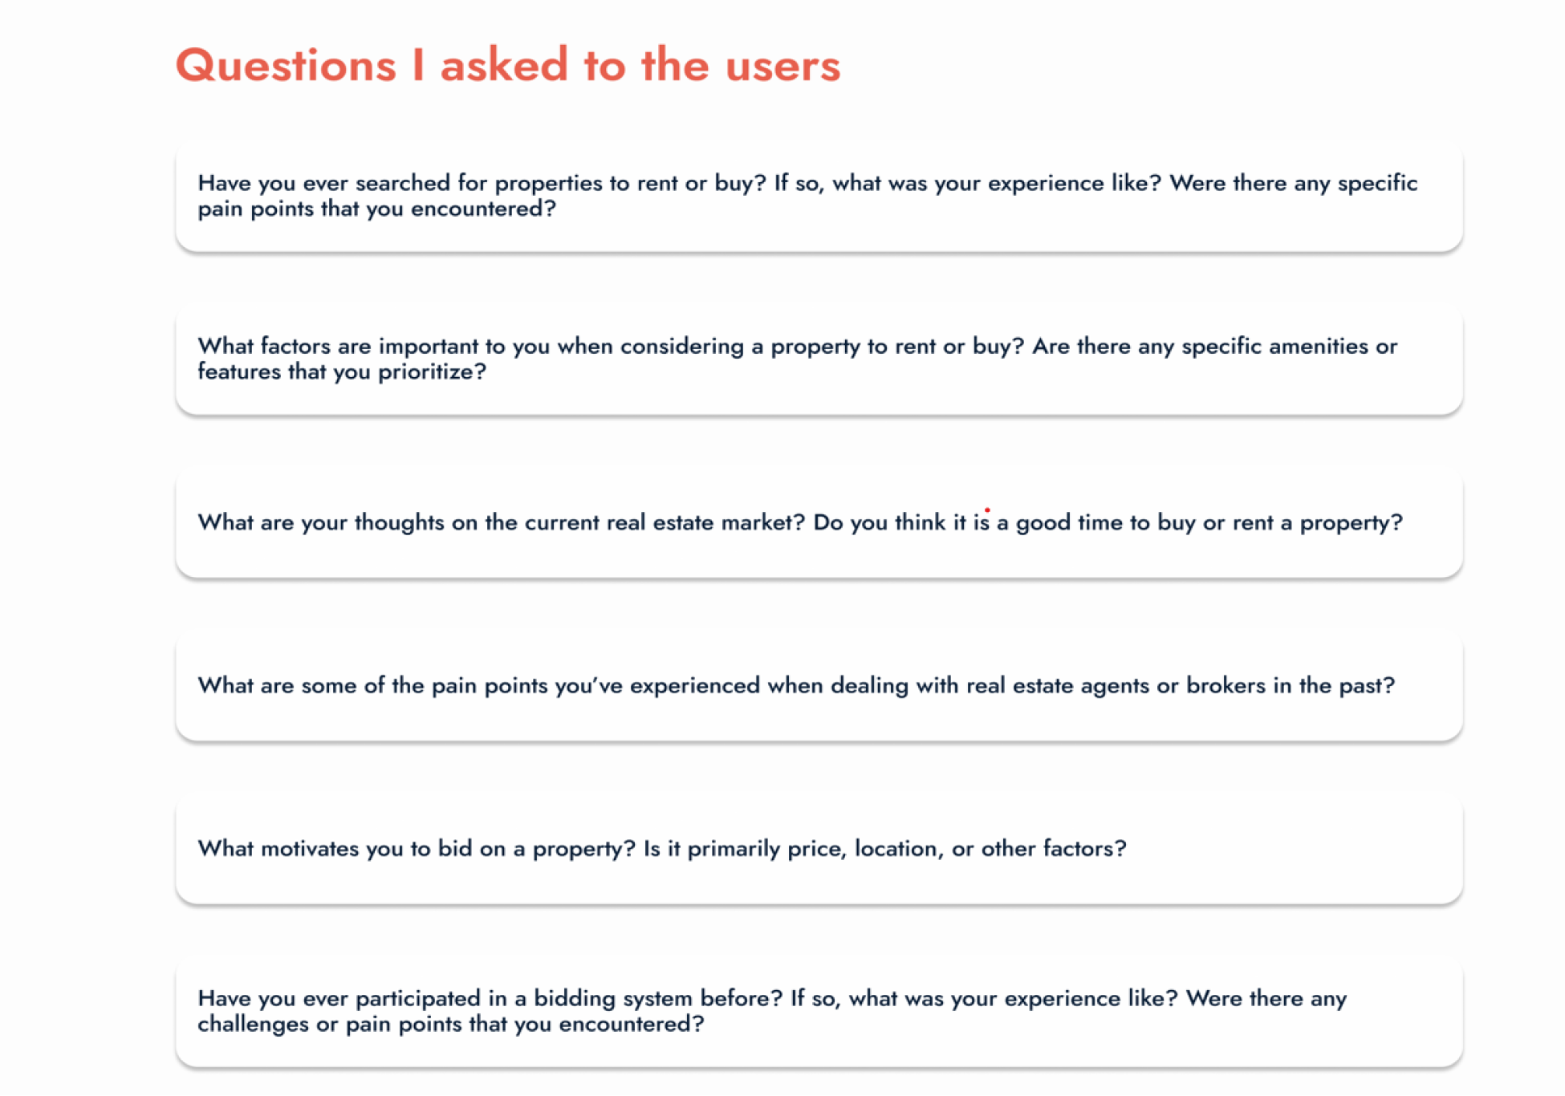
Task: Click the word "brokers" in the fourth question
Action: [x=1225, y=686]
